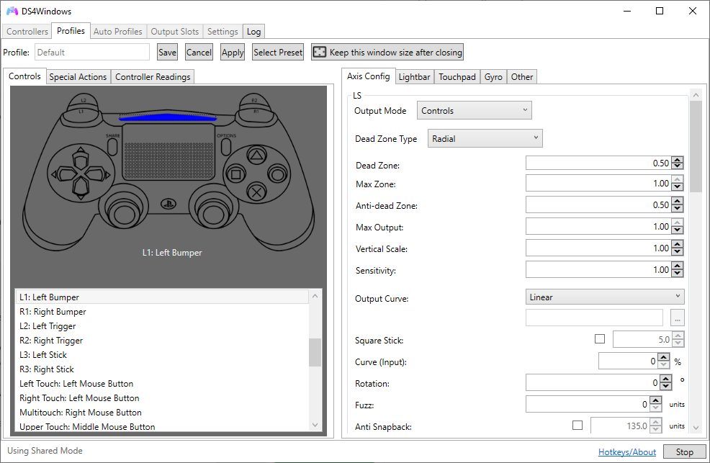Open the custom curve browse (...) button
The height and width of the screenshot is (463, 710).
click(x=676, y=317)
